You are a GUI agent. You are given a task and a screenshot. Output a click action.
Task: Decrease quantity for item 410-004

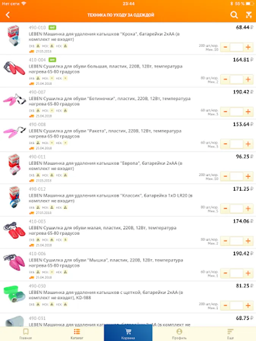pyautogui.click(x=225, y=80)
